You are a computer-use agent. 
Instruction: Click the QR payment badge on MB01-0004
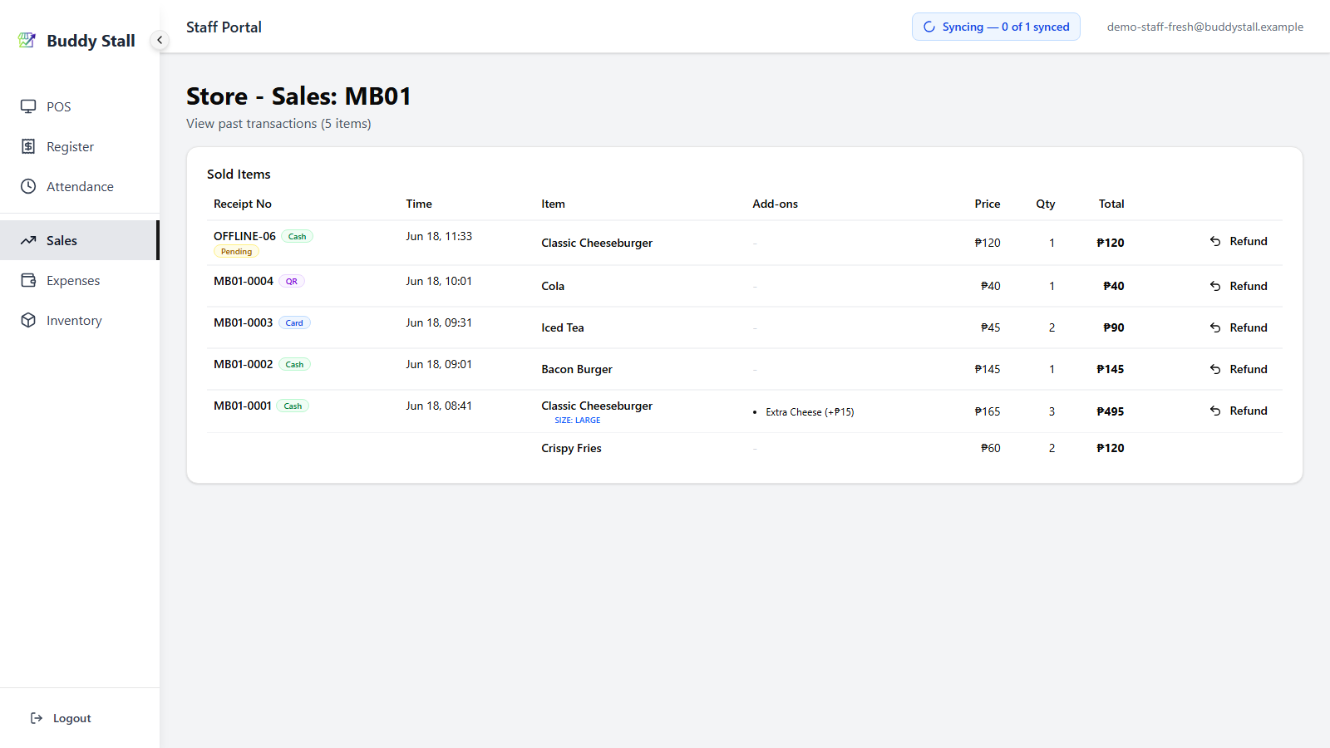[292, 281]
